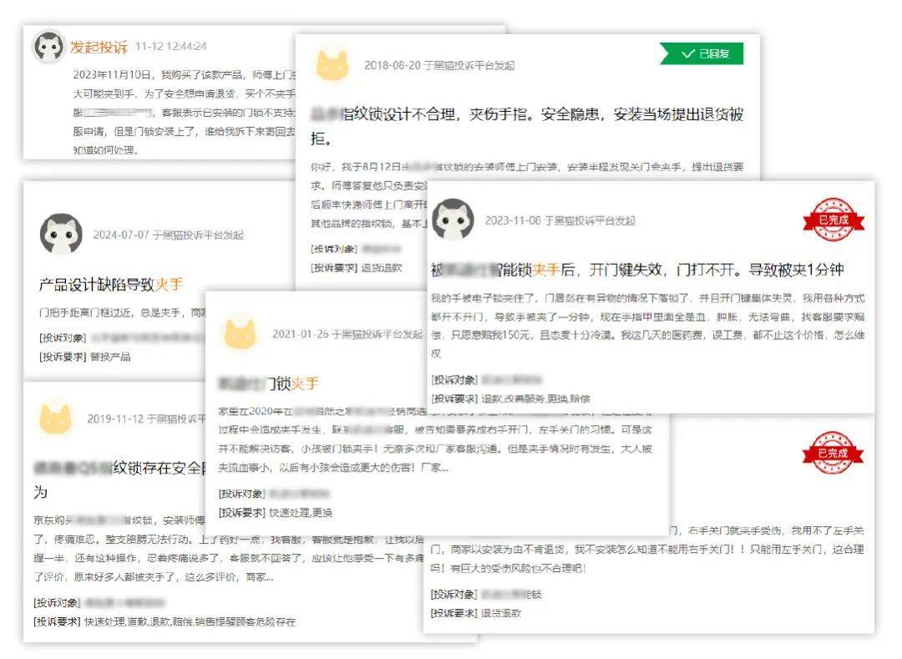Click the yellow cat avatar on the 2021-01-26 complaint

[x=240, y=332]
